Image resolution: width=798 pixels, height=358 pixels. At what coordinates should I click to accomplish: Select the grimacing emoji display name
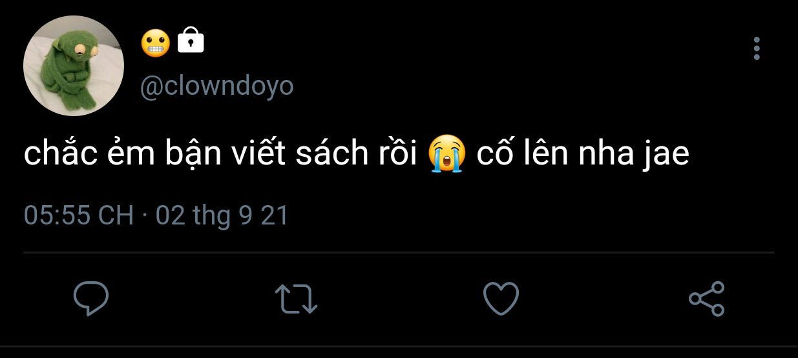(x=155, y=43)
